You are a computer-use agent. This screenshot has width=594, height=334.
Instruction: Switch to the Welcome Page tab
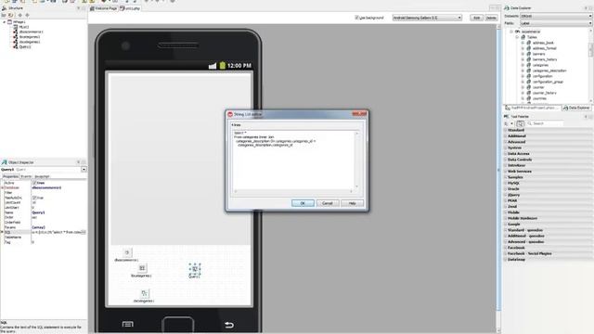(104, 8)
